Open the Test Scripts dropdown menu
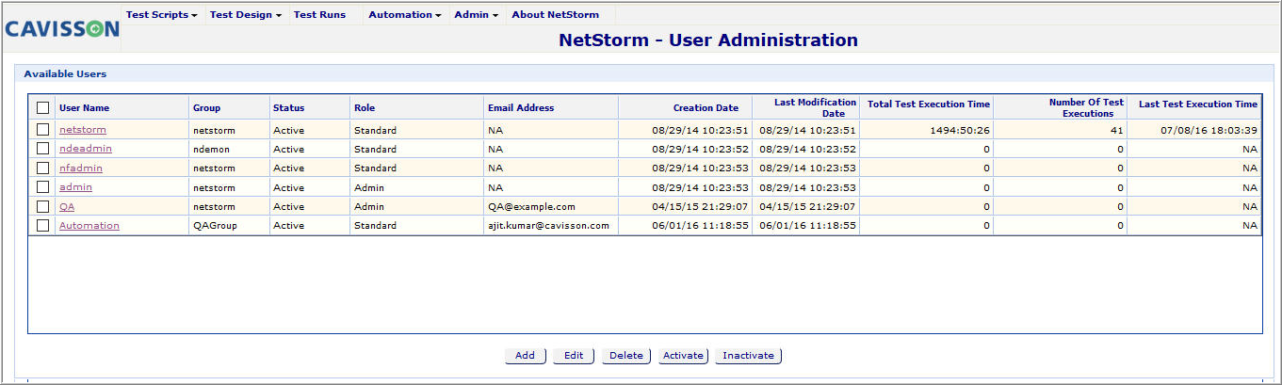The width and height of the screenshot is (1282, 385). pos(161,15)
